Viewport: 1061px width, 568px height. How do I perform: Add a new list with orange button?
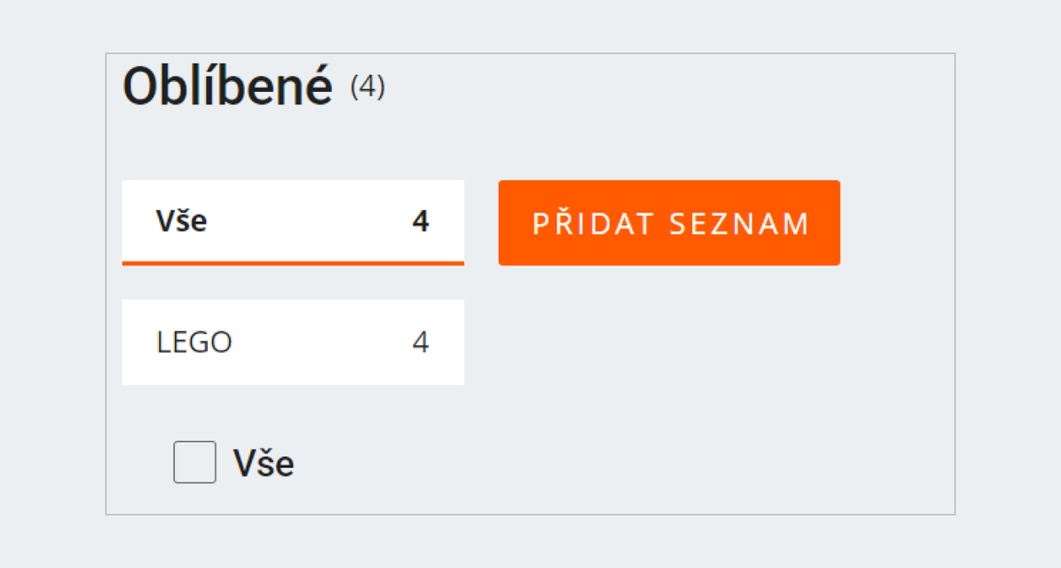pos(669,223)
